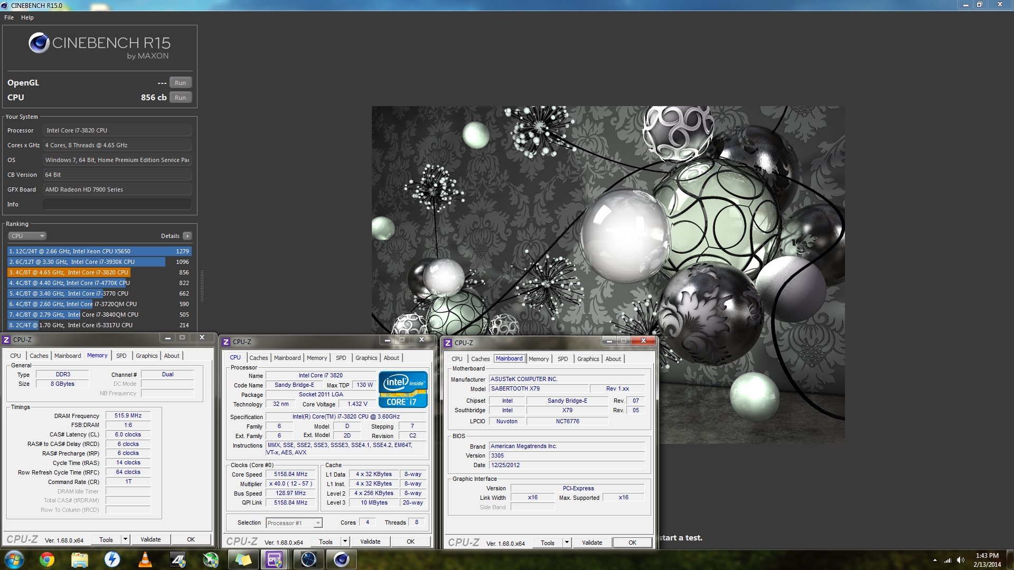
Task: Launch Google Chrome from the taskbar
Action: click(x=47, y=559)
